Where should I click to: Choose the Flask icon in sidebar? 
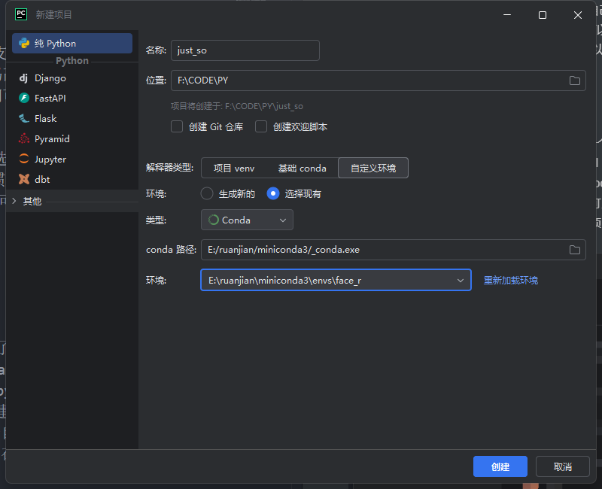(x=23, y=119)
